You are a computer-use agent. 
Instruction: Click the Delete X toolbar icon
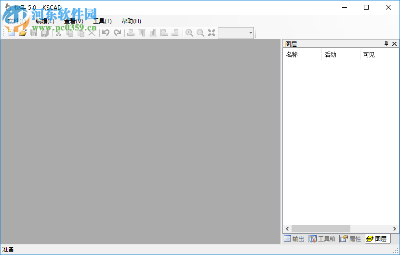92,33
